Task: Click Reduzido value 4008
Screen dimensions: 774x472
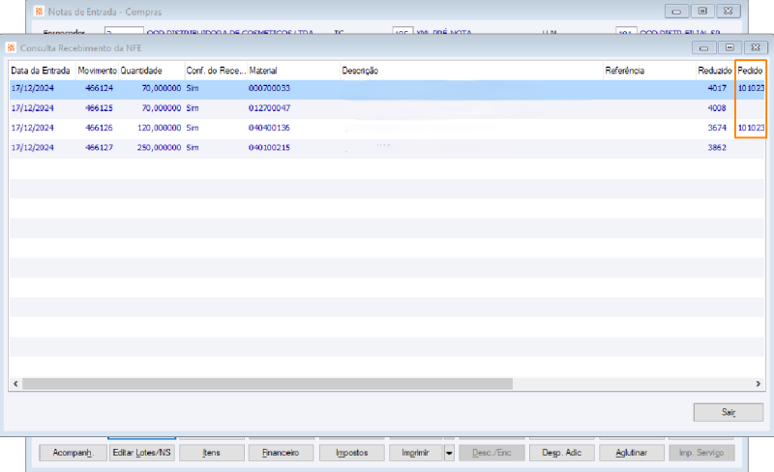Action: (717, 107)
